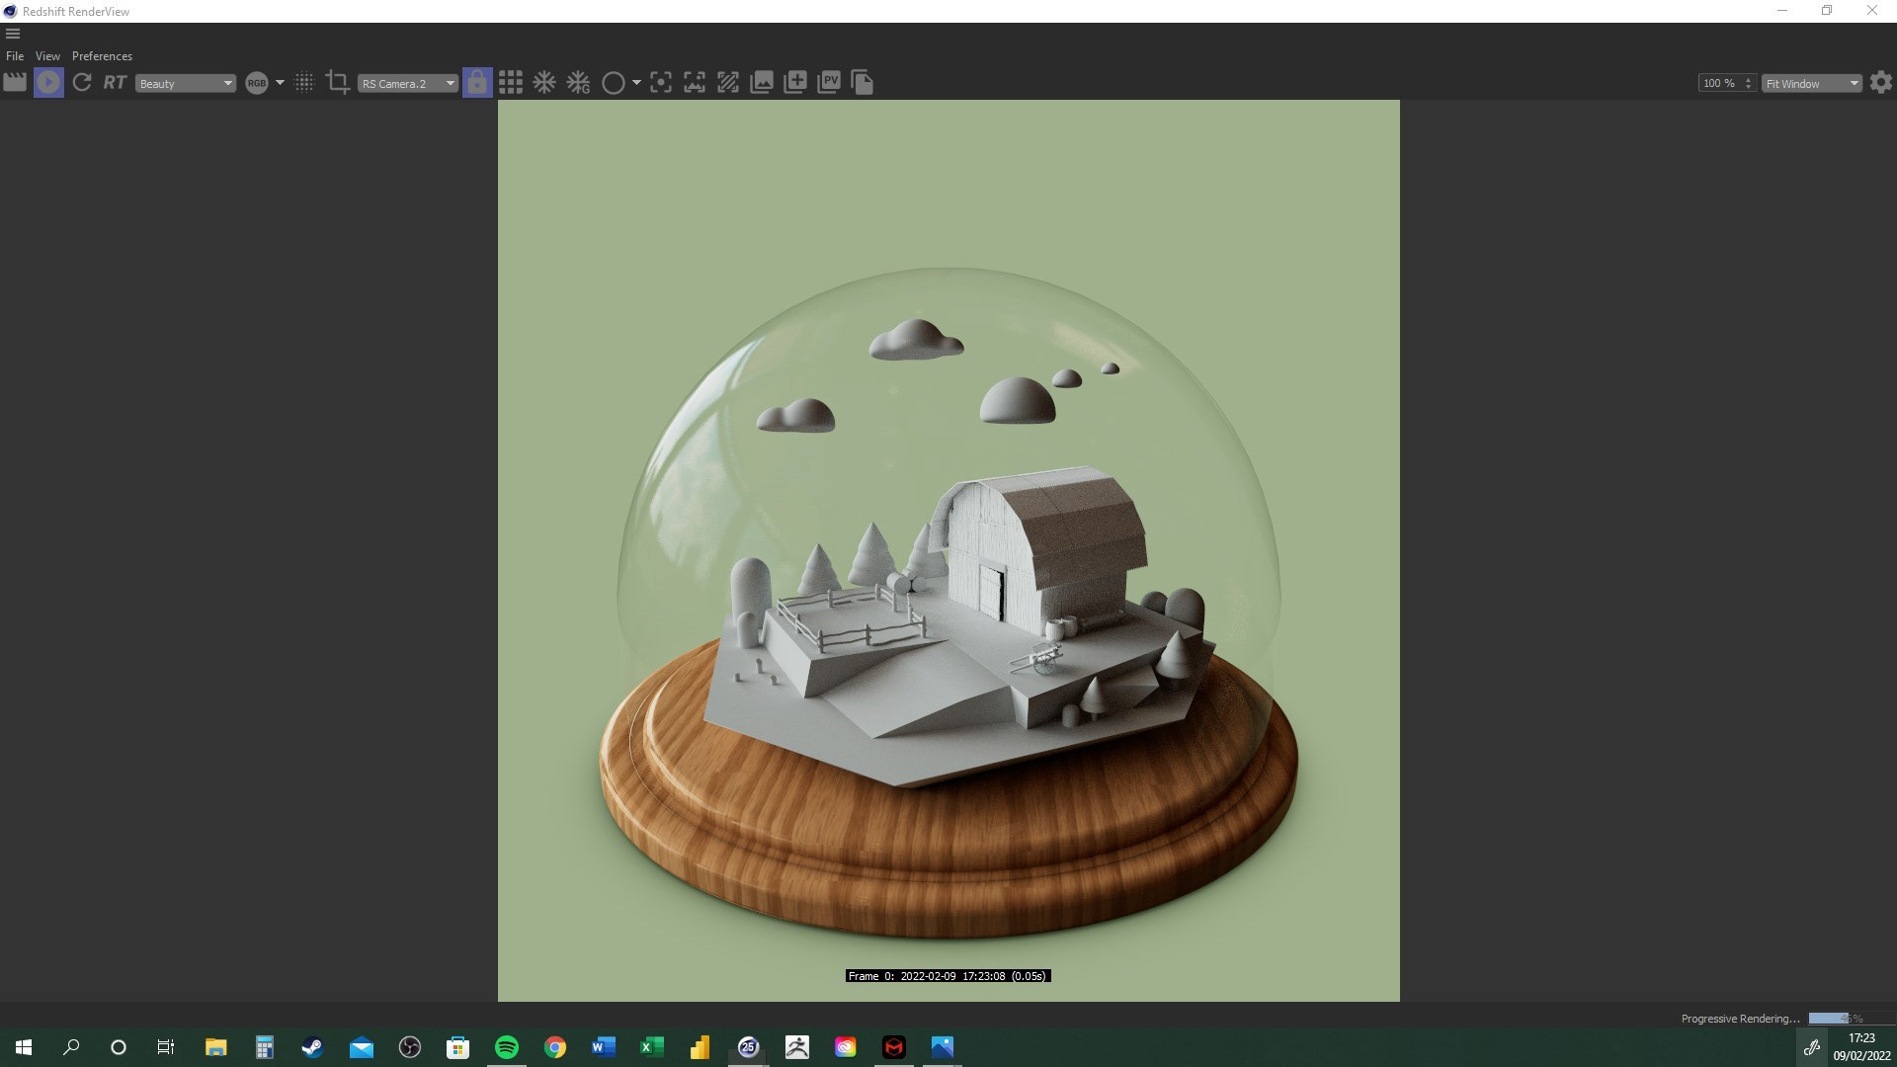Click the snapshot image icon
Screen dimensions: 1897x1067
tap(762, 83)
